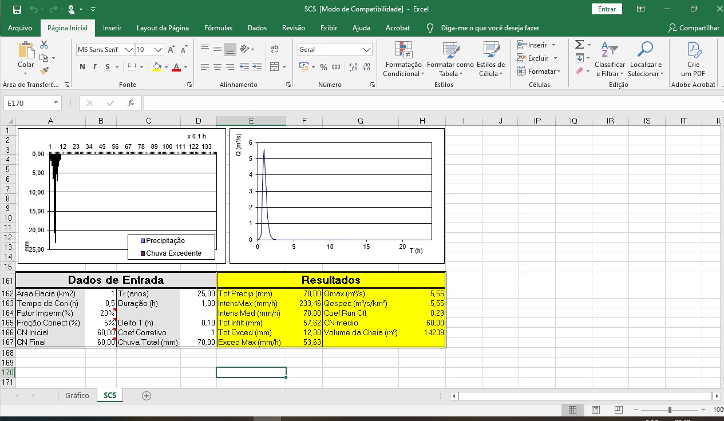
Task: Toggle bold formatting N button
Action: pos(82,67)
